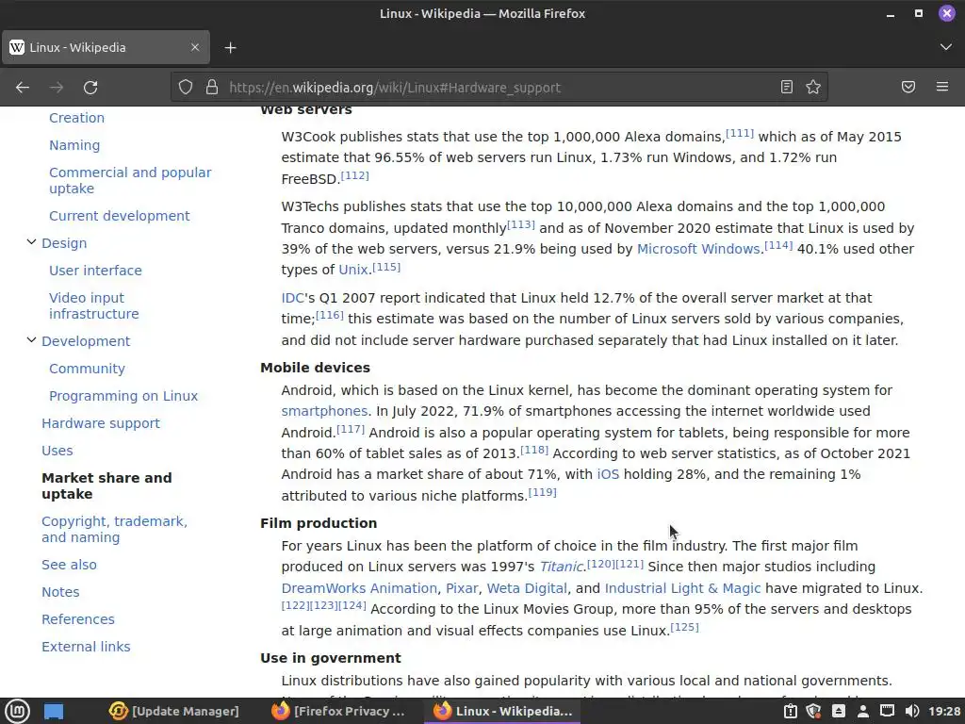Screen dimensions: 965x724
Task: Open citation [116] reference
Action: [x=329, y=315]
